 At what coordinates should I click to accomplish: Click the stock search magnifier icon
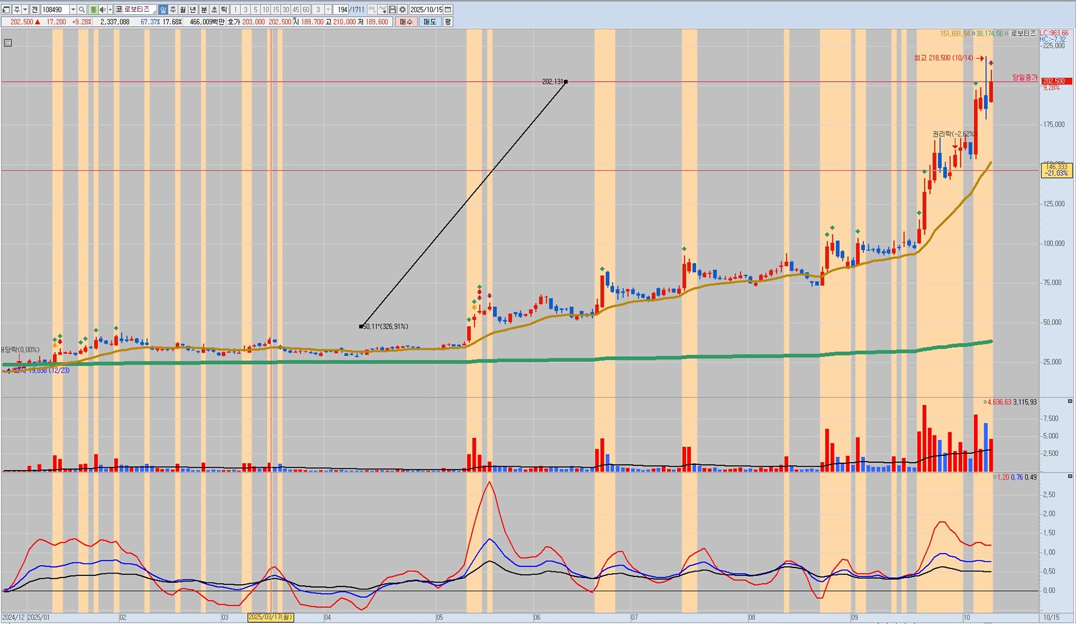[82, 10]
